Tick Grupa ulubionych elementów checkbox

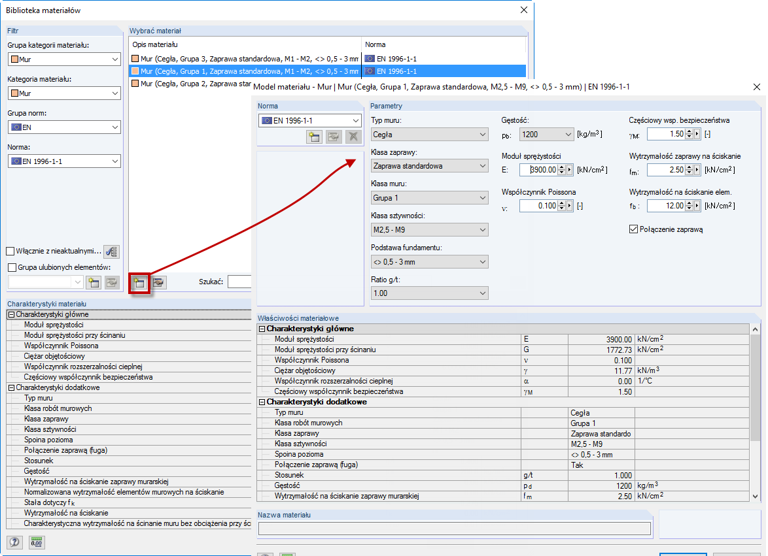coord(12,267)
